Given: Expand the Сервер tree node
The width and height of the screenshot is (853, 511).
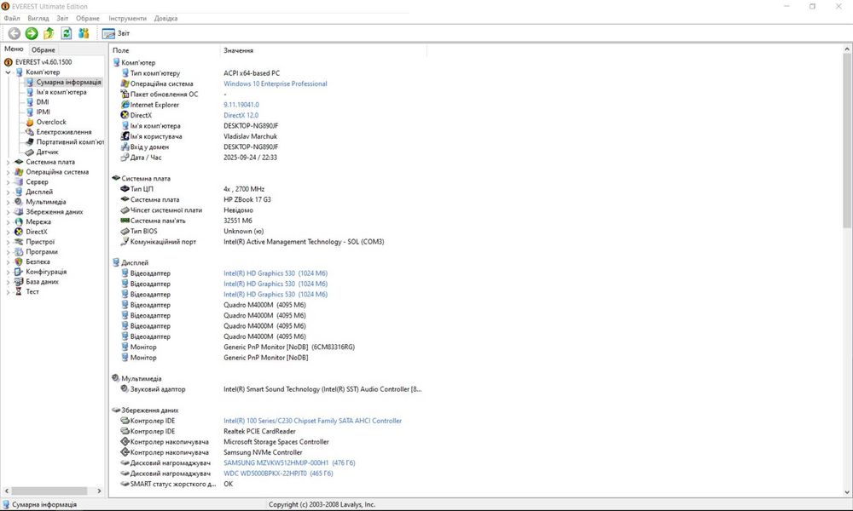Looking at the screenshot, I should coord(8,182).
